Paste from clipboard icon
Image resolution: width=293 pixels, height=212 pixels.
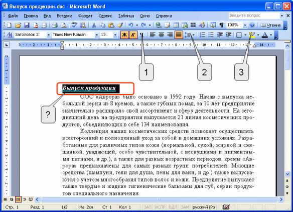[x=111, y=25]
